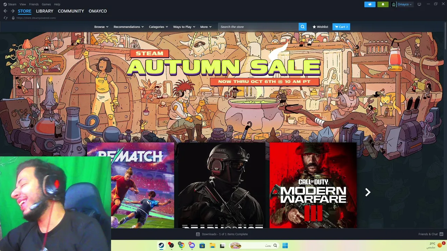Click the store search magnifier button

point(302,26)
